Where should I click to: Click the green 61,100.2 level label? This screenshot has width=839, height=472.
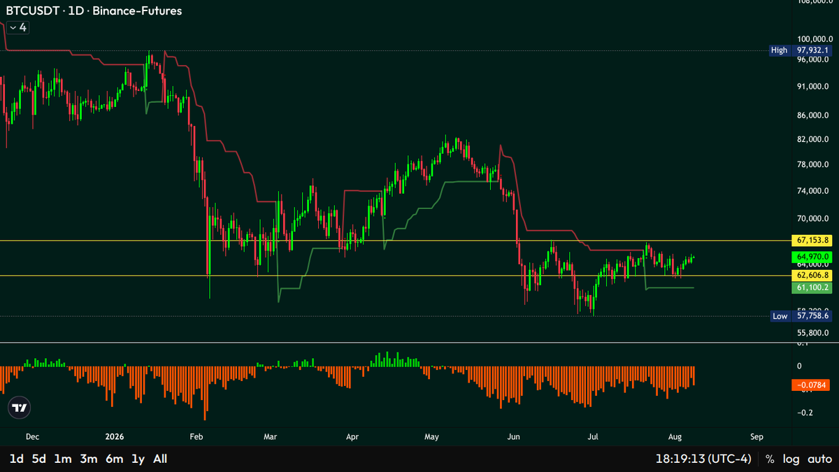pyautogui.click(x=812, y=288)
